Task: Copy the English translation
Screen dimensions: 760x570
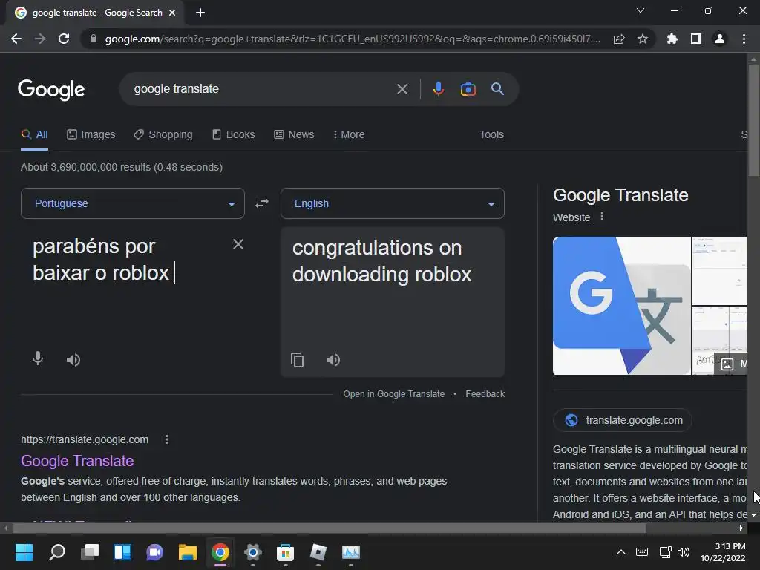Action: [x=297, y=360]
